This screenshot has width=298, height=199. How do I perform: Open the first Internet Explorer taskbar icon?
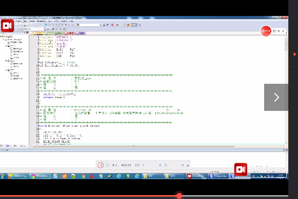point(119,176)
